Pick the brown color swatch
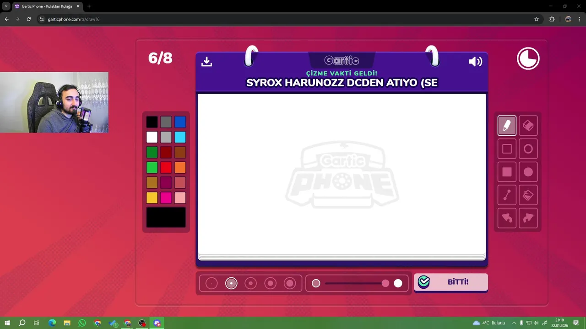The image size is (586, 329). coord(180,152)
